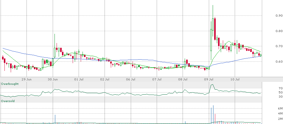Select the 01 Jul date label
Viewport: 283px width, 124px height.
[79, 79]
